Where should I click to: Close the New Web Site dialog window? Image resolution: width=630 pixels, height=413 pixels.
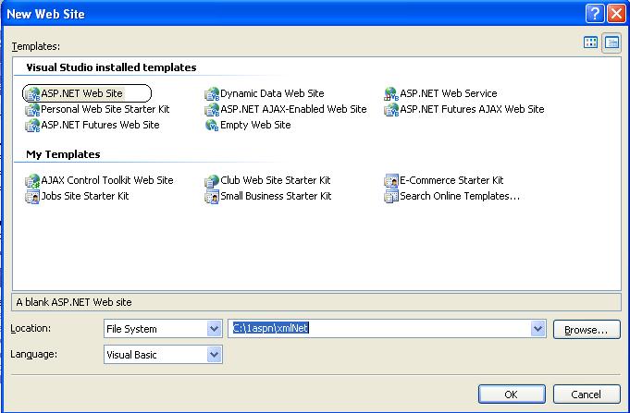click(x=616, y=14)
